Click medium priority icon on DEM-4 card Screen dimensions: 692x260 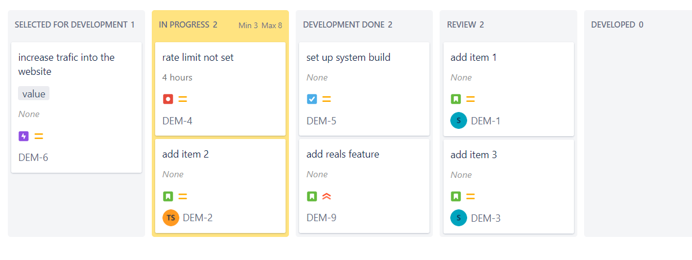pos(183,99)
